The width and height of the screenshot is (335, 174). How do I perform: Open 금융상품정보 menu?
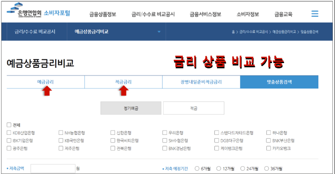(x=103, y=14)
